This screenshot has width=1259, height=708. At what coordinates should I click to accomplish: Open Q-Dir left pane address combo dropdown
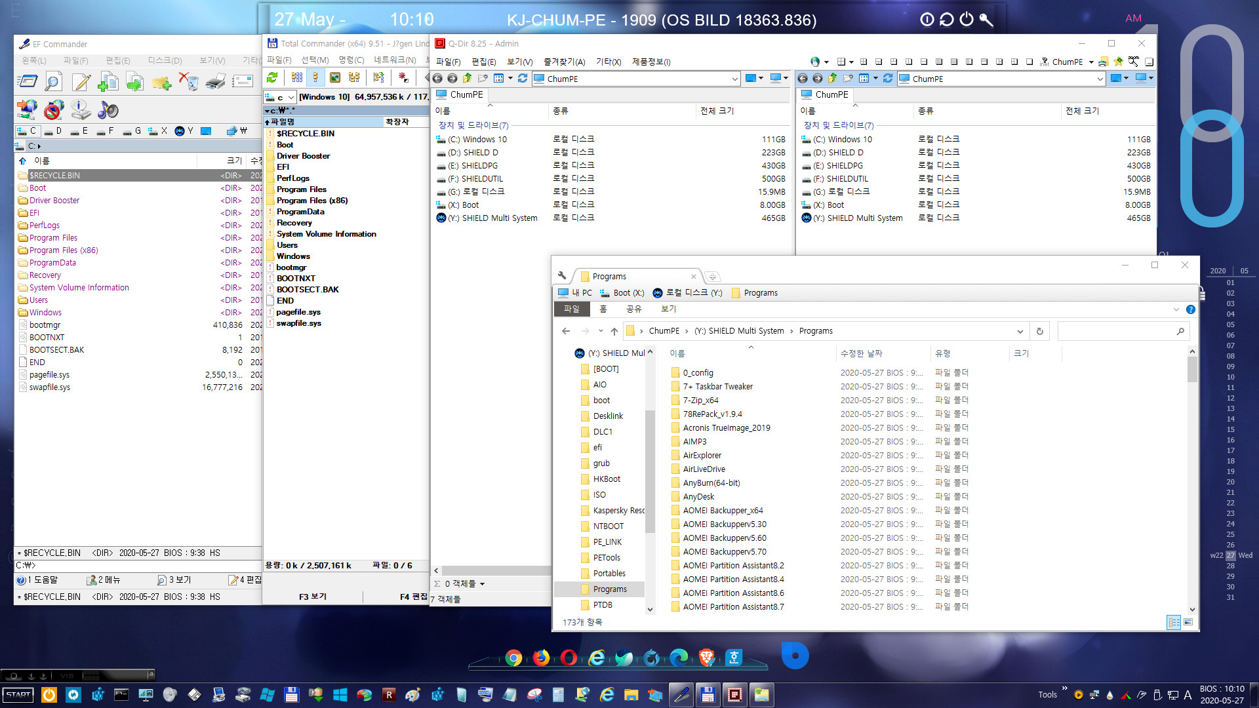(x=734, y=79)
